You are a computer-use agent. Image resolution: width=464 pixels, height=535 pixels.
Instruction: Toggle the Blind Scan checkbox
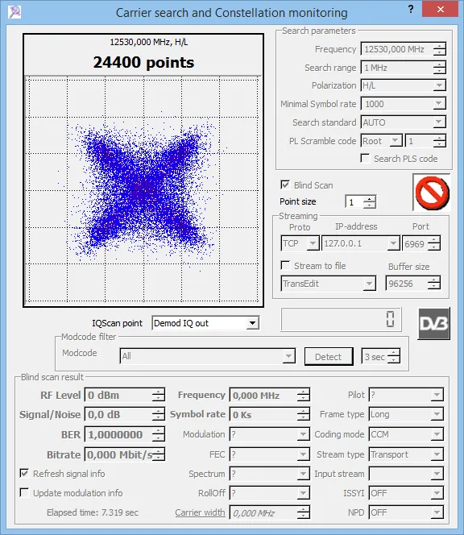pyautogui.click(x=285, y=185)
